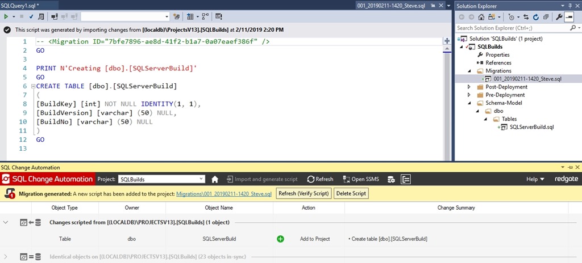Collapse the Changes scripted group
This screenshot has height=263, width=582.
6,223
